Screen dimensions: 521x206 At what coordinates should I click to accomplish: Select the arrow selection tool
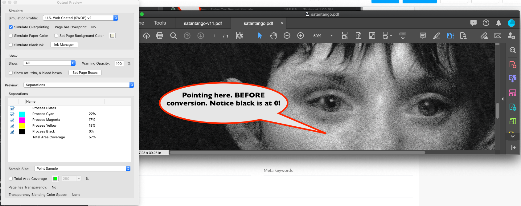pos(260,36)
